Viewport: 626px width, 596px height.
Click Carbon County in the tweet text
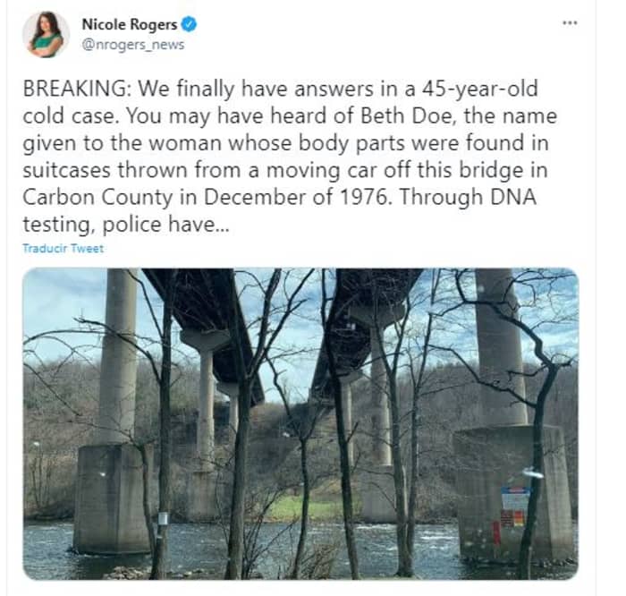(x=97, y=198)
